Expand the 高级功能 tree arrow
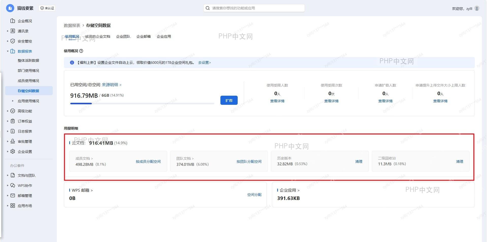The width and height of the screenshot is (487, 242). coord(8,111)
